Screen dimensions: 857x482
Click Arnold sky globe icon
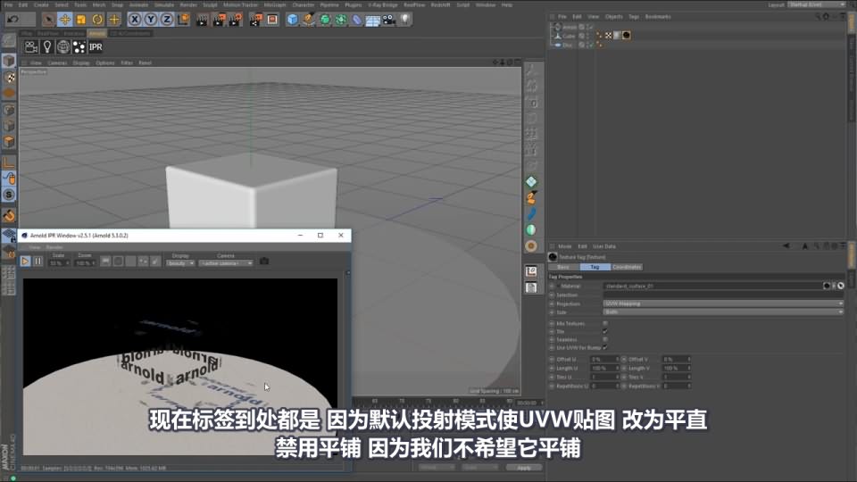pos(63,47)
